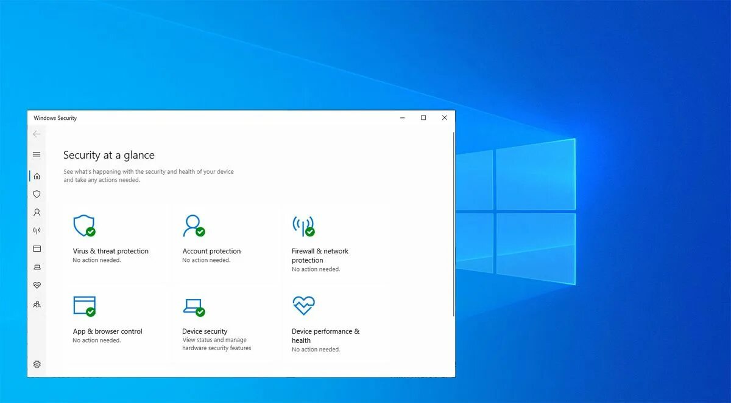731x403 pixels.
Task: Open App & browser control sidebar icon
Action: pyautogui.click(x=37, y=249)
